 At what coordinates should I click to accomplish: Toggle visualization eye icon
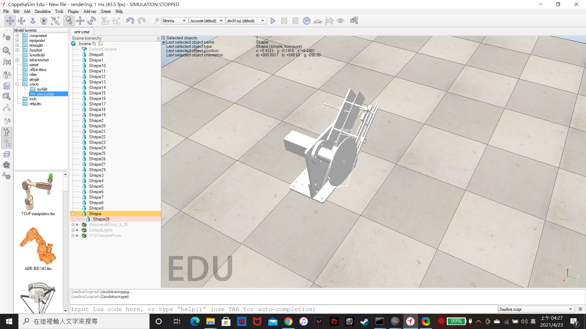[x=341, y=21]
